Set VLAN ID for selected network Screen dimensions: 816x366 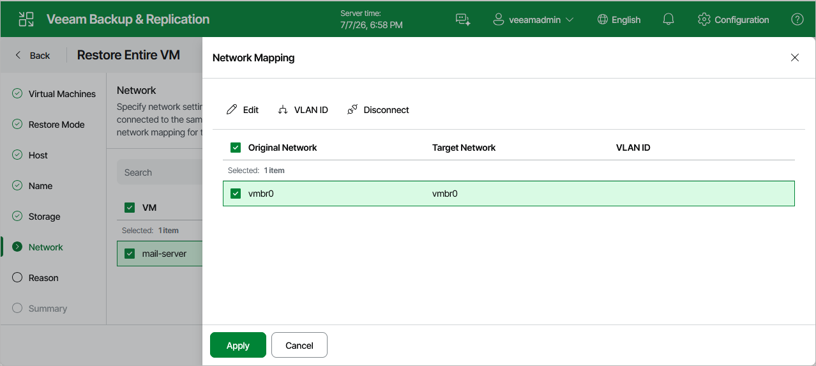tap(303, 110)
